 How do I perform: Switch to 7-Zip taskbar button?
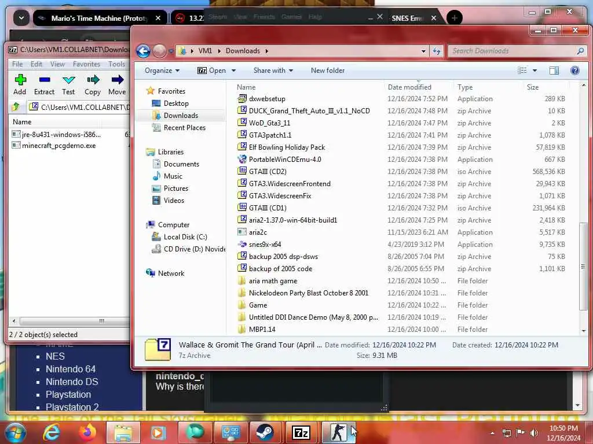[x=301, y=432]
